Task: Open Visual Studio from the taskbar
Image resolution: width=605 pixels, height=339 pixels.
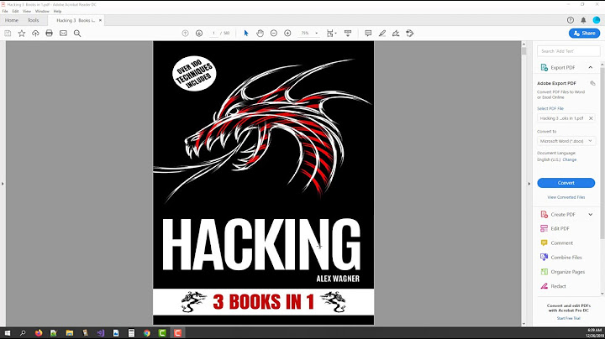Action: 101,333
